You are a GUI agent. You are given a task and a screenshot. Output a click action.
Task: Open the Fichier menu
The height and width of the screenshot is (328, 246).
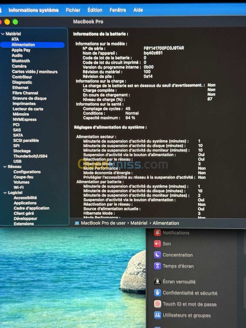73,10
